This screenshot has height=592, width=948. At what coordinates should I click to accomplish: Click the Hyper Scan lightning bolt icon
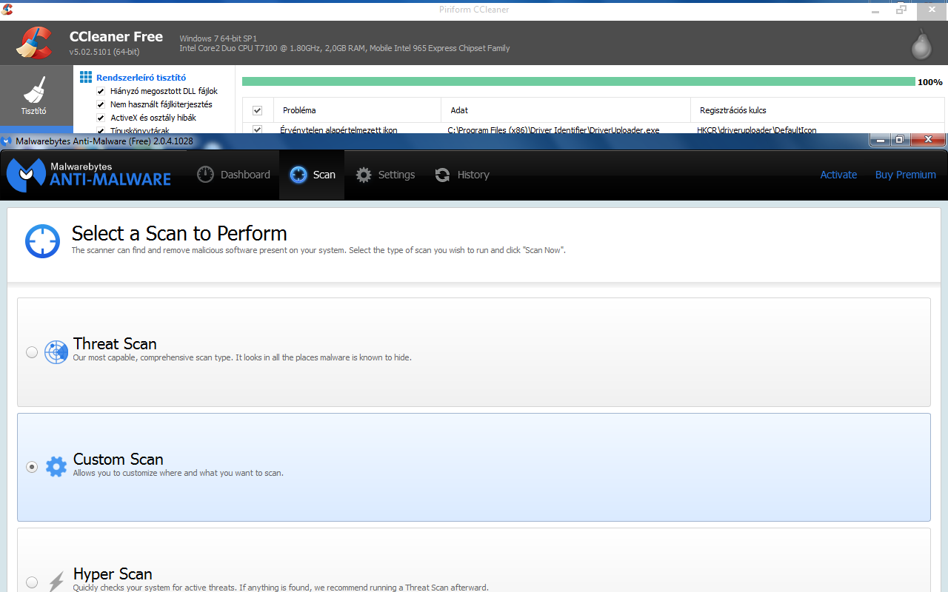(56, 582)
